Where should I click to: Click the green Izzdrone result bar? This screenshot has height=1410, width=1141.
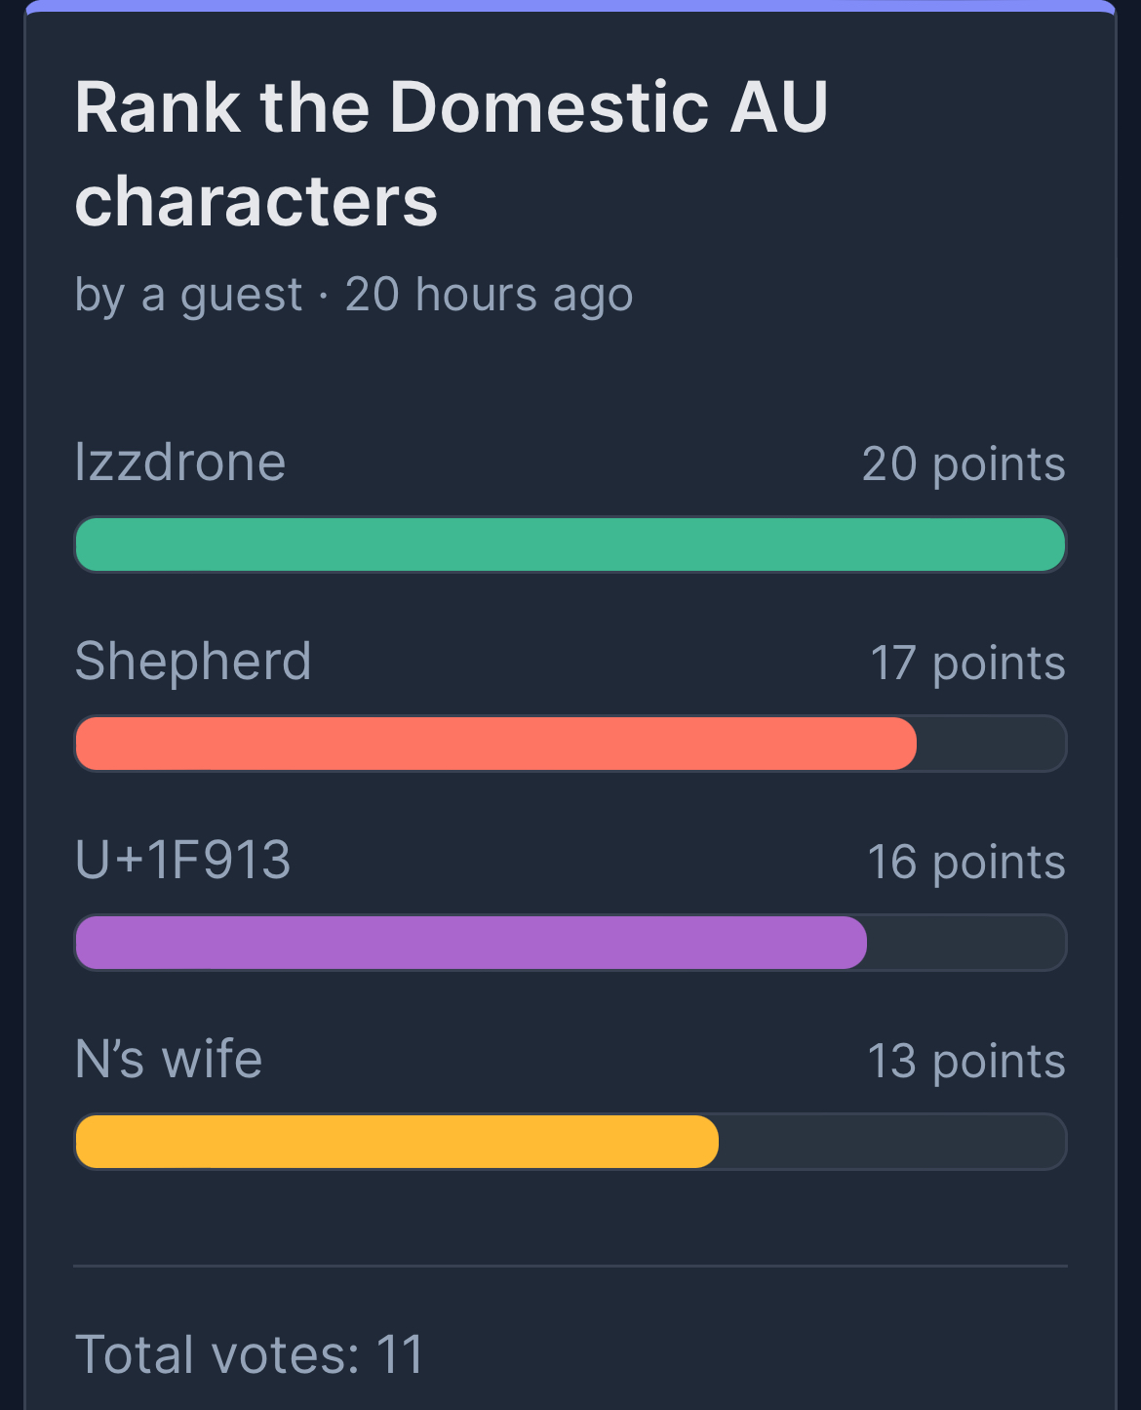click(x=570, y=544)
